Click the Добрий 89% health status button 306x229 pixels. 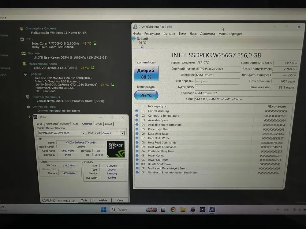point(146,74)
